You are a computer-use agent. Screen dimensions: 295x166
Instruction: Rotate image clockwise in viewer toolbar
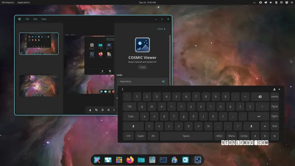click(109, 110)
